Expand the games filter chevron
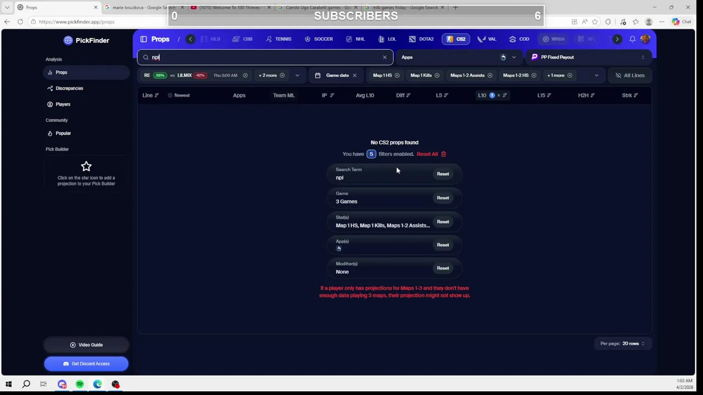Image resolution: width=703 pixels, height=395 pixels. pos(297,75)
